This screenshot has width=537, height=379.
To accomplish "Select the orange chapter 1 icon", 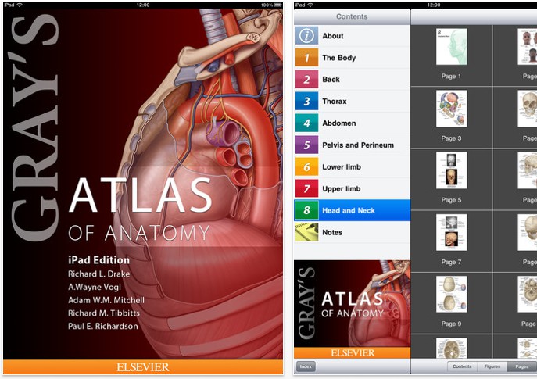I will (x=306, y=58).
